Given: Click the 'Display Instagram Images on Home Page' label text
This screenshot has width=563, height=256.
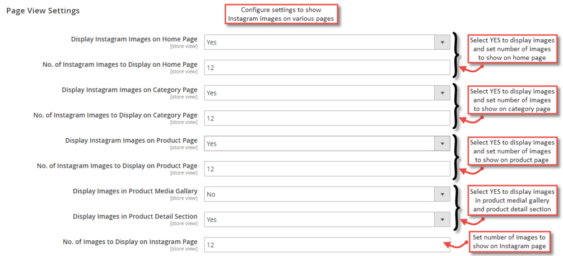Looking at the screenshot, I should pos(134,39).
